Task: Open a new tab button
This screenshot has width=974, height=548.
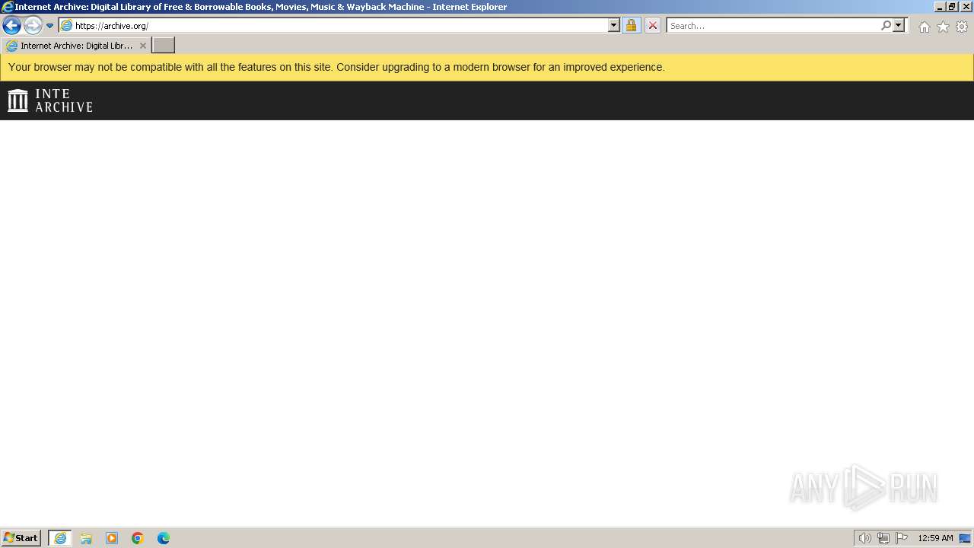Action: (163, 46)
